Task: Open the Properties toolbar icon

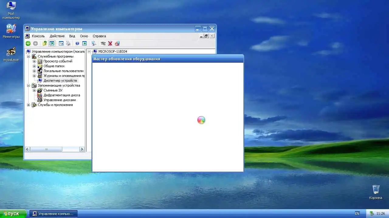Action: tap(61, 44)
